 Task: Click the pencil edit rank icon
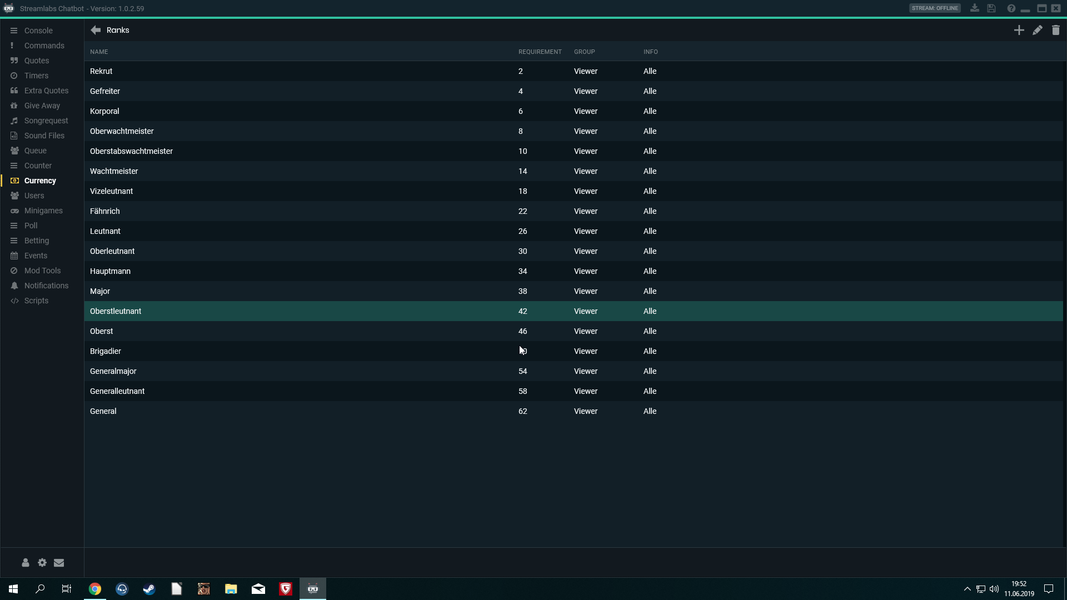click(x=1037, y=30)
